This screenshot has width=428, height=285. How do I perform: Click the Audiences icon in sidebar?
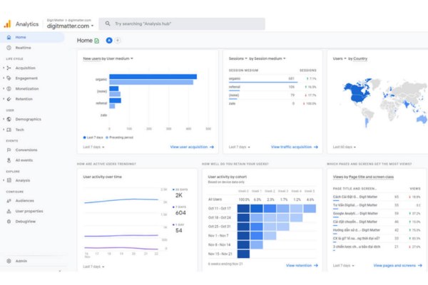9,201
